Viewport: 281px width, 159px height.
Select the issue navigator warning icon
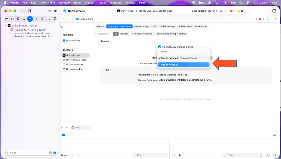tap(30, 19)
